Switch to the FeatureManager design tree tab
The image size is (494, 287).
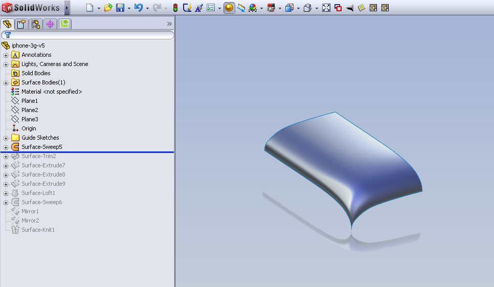click(x=7, y=24)
